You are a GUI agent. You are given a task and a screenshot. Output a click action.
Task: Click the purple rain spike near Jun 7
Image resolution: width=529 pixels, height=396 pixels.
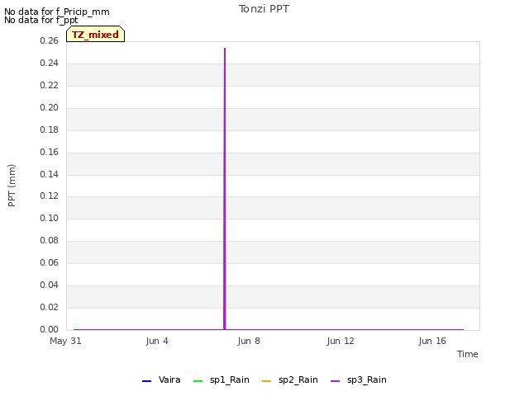[x=225, y=189]
